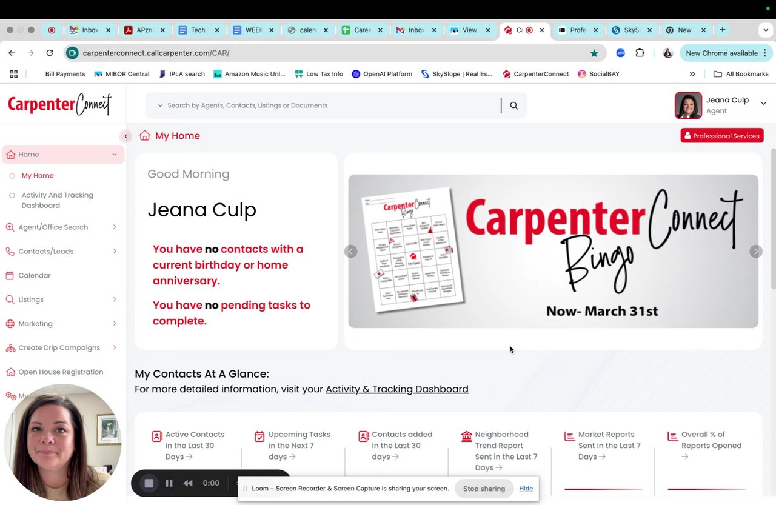Viewport: 776px width, 505px height.
Task: Expand the Contacts/Leads submenu
Action: pos(115,252)
